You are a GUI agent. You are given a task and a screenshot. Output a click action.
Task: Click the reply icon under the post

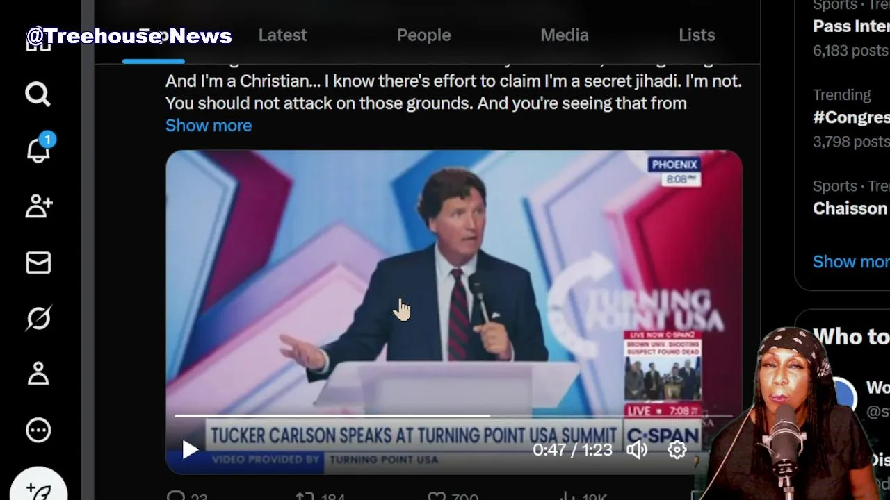coord(177,496)
